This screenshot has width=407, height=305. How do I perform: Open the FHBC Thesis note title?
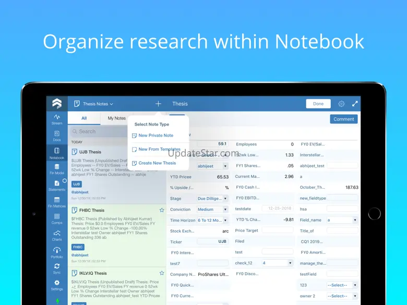tap(92, 210)
